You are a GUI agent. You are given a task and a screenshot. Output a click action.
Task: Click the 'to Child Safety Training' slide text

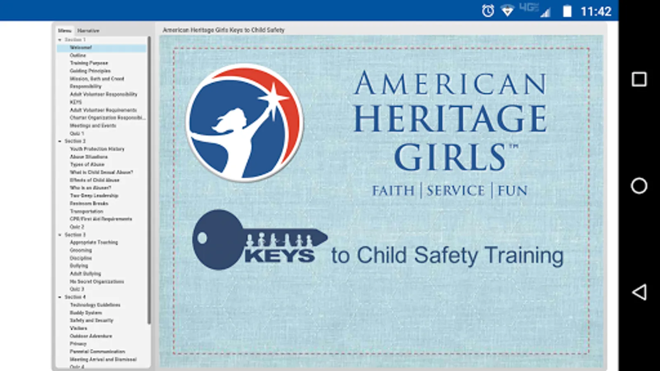447,256
